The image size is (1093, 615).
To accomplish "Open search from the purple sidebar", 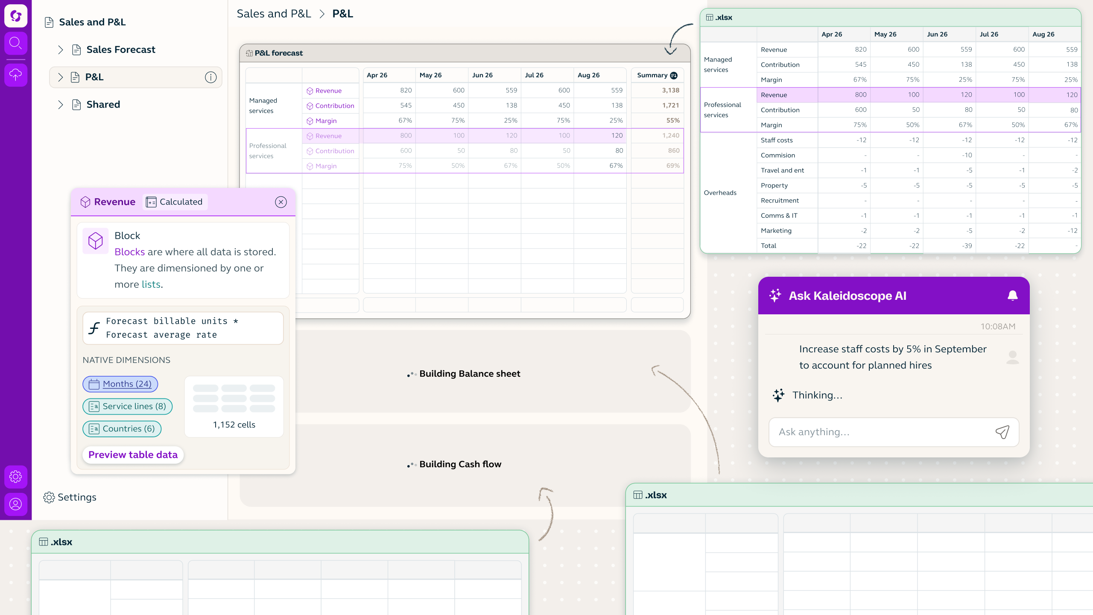I will (x=16, y=43).
